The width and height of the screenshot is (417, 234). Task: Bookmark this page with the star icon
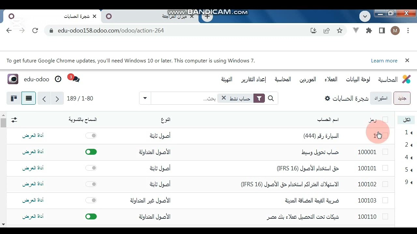(x=339, y=31)
